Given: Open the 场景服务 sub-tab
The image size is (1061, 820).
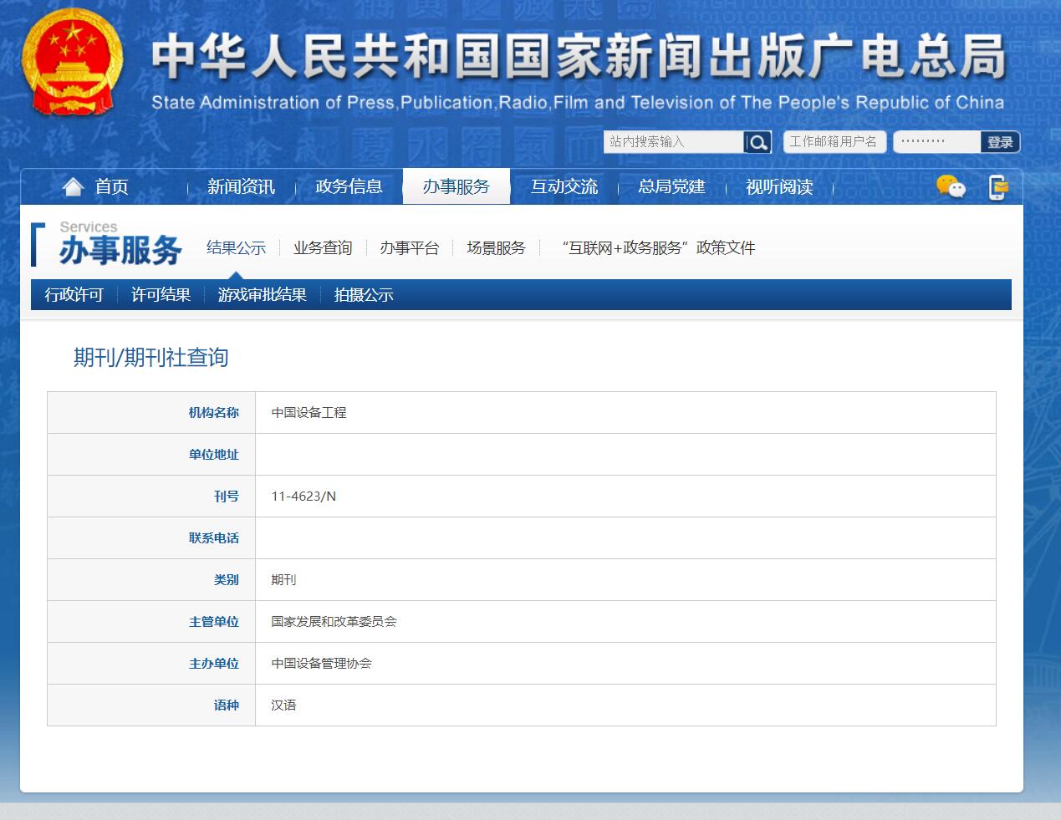Looking at the screenshot, I should coord(497,247).
